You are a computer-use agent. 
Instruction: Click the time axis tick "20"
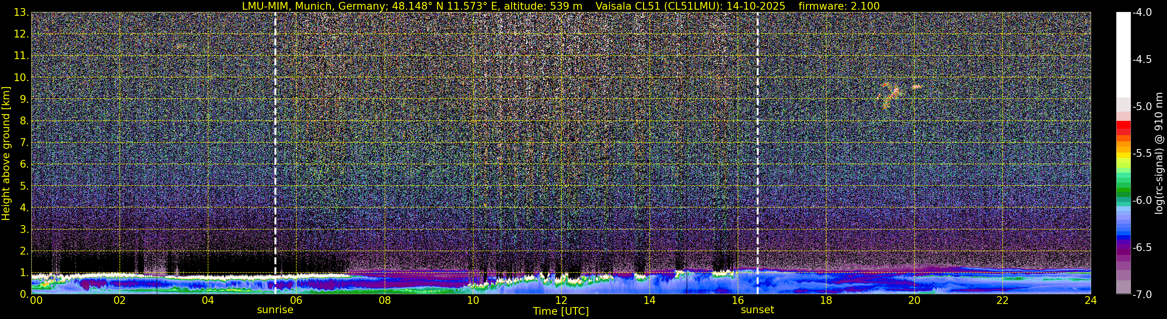click(x=914, y=300)
